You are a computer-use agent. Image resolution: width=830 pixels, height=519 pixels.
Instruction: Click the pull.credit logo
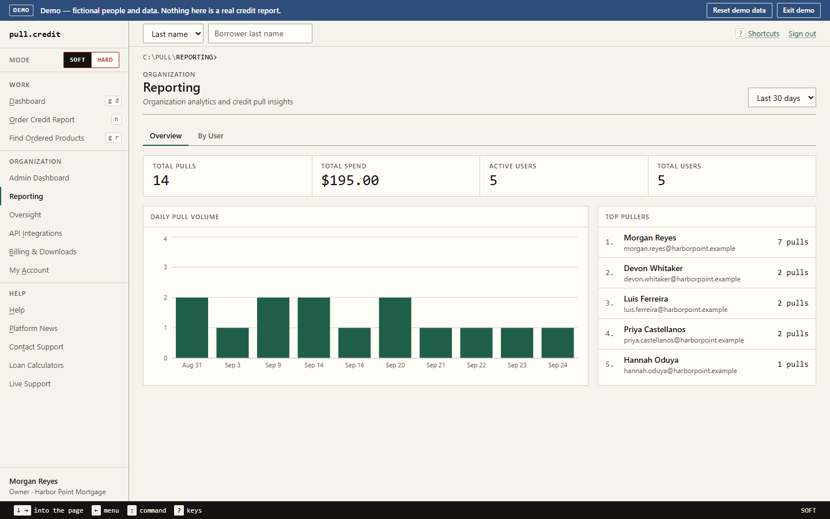(35, 34)
